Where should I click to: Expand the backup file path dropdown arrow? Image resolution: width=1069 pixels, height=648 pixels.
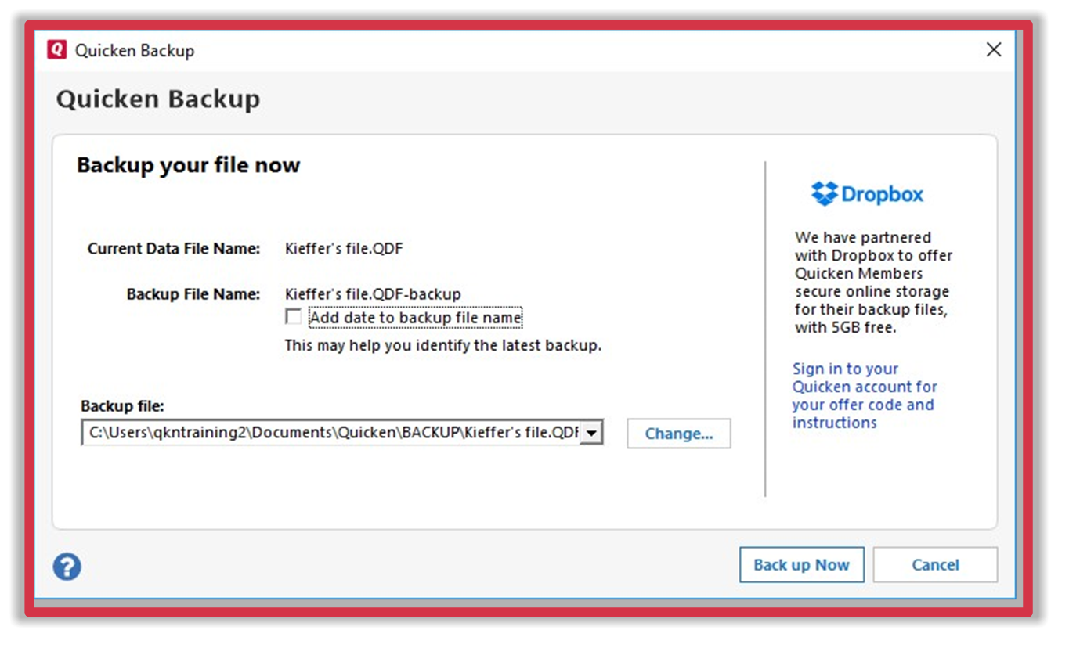pyautogui.click(x=591, y=432)
